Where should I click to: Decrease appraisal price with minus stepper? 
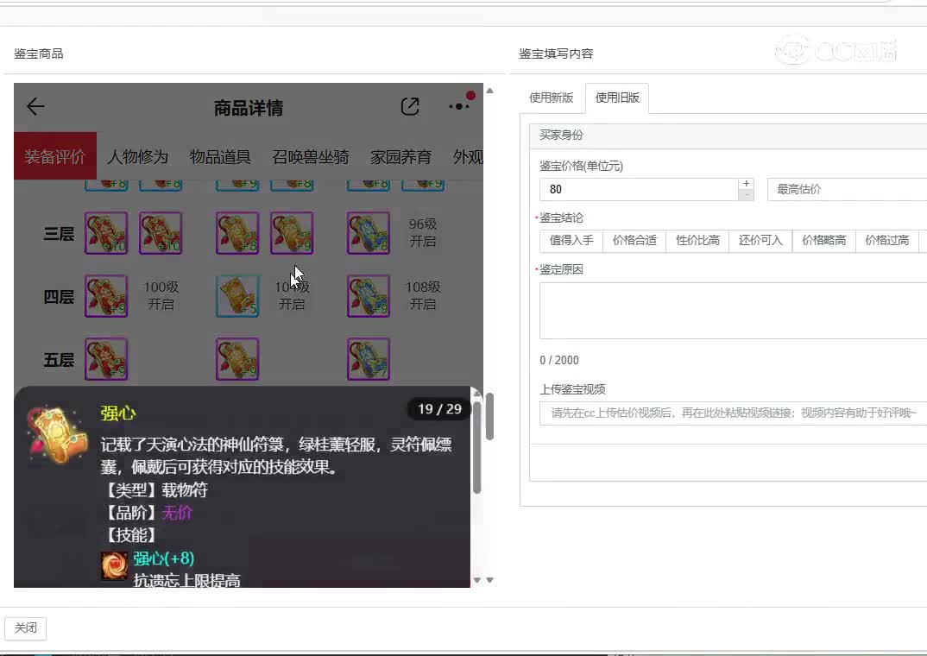click(x=746, y=195)
